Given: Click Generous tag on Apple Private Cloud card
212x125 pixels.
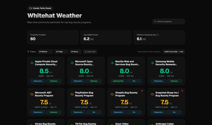Looking at the screenshot, I should [x=54, y=81].
